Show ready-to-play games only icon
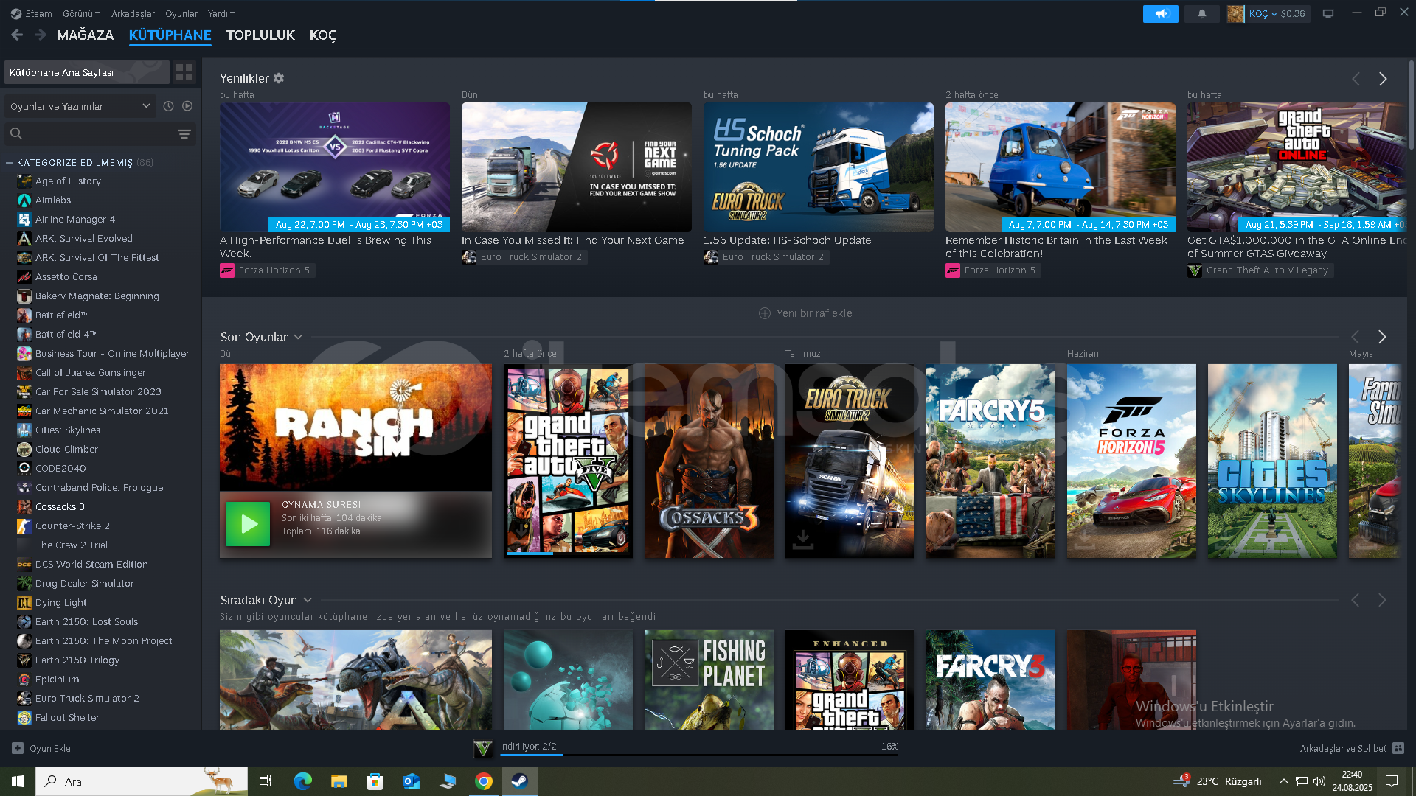The width and height of the screenshot is (1416, 796). (187, 106)
